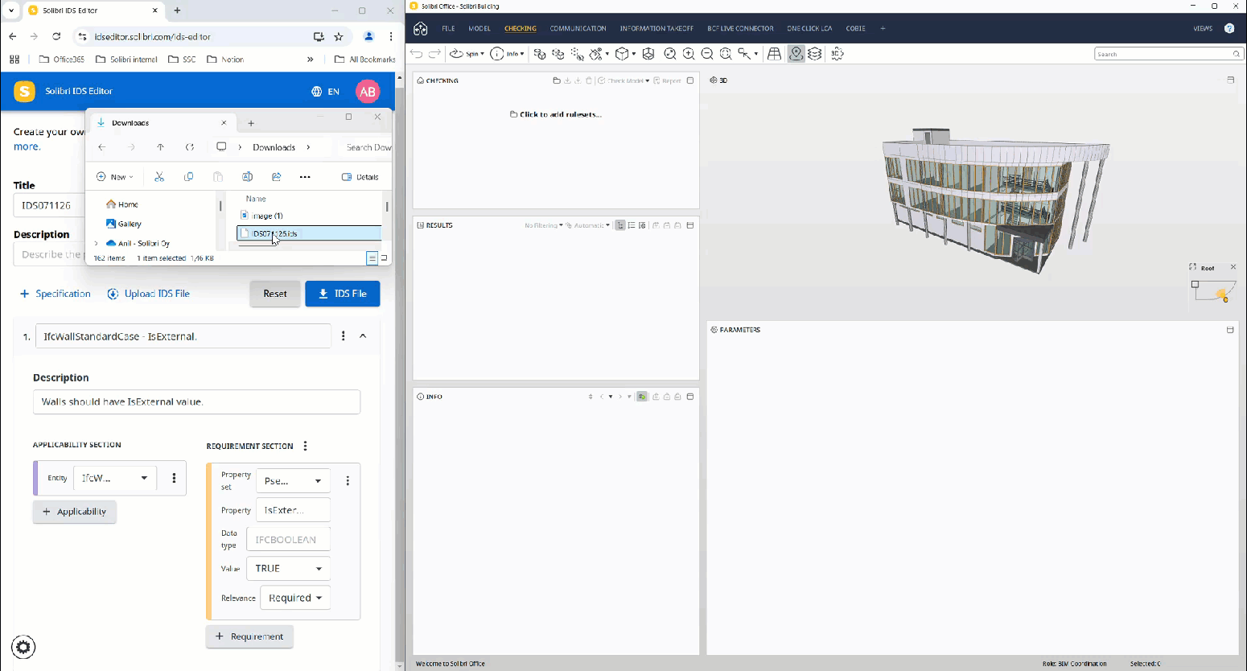Collapse the IfcWallStandardCase specification chevron
Viewport: 1247px width, 671px height.
click(363, 336)
